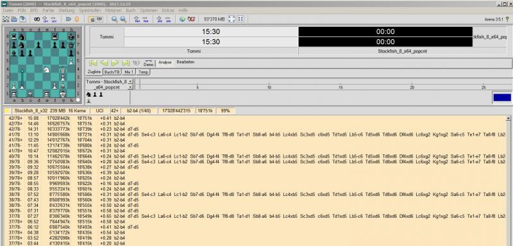The height and width of the screenshot is (246, 513).
Task: Click the red DGT board icon
Action: tap(191, 19)
